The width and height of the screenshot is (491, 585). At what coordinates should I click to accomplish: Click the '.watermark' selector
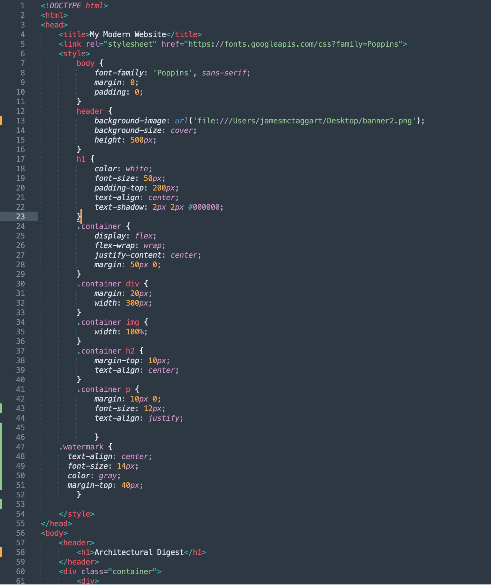click(81, 447)
